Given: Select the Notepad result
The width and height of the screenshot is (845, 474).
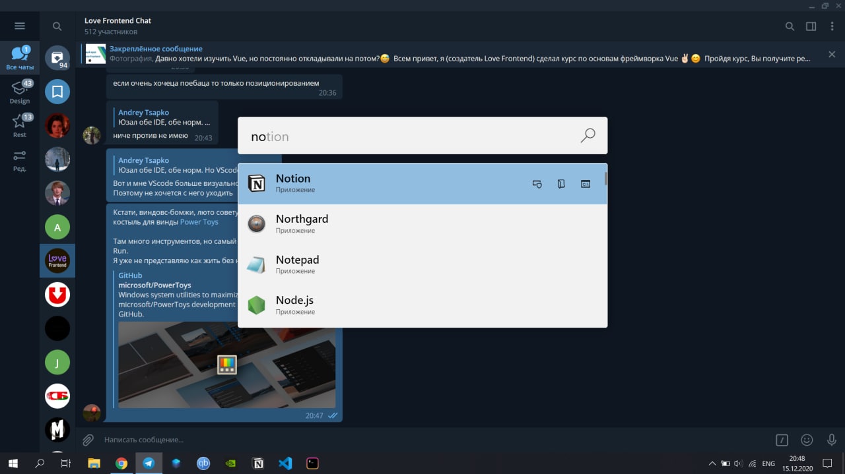Looking at the screenshot, I should [x=422, y=264].
